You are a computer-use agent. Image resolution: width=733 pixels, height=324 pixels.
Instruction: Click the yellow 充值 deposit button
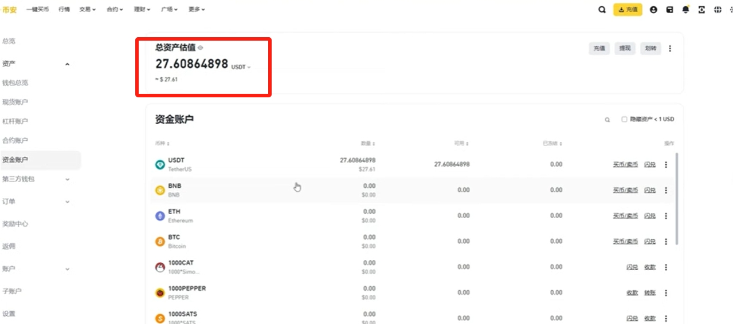point(628,10)
